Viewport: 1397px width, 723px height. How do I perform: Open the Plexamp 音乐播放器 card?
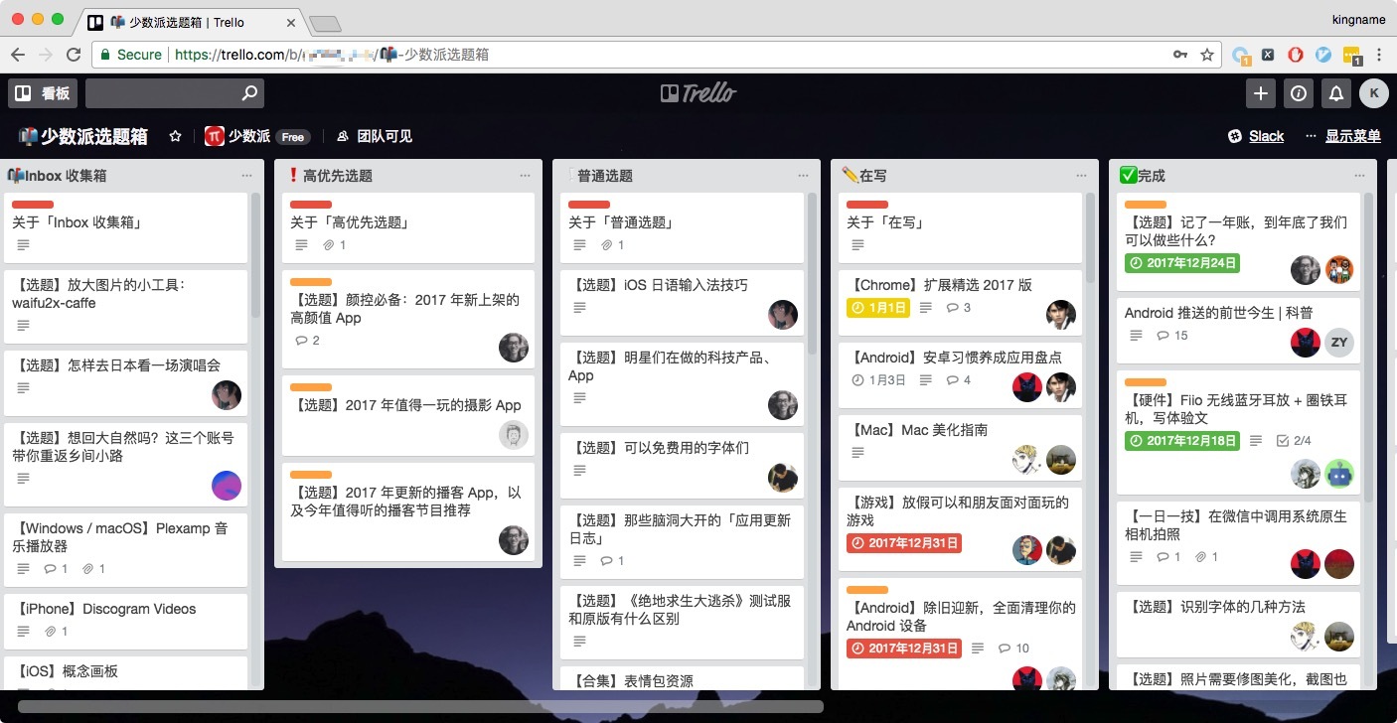click(125, 549)
